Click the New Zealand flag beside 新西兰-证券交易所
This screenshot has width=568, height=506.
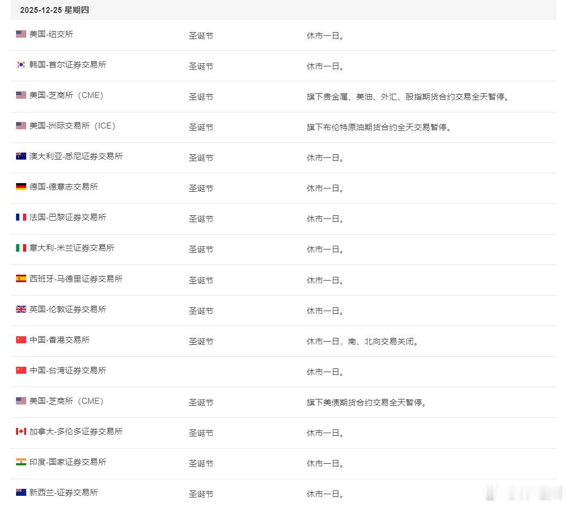21,492
